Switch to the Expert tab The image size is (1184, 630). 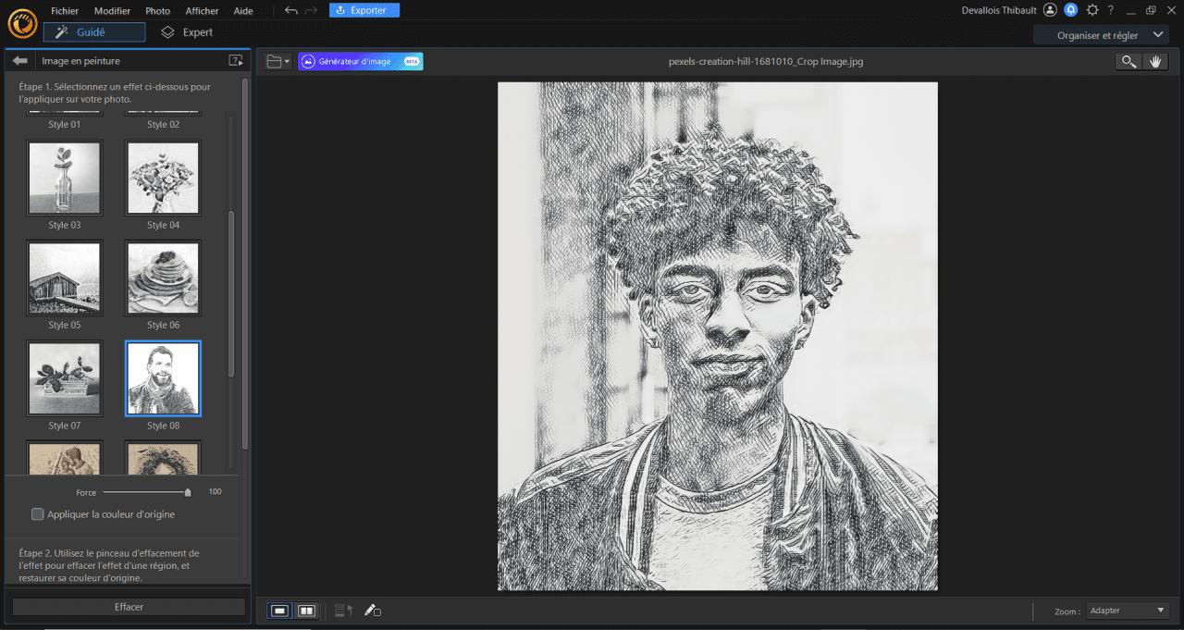[188, 31]
